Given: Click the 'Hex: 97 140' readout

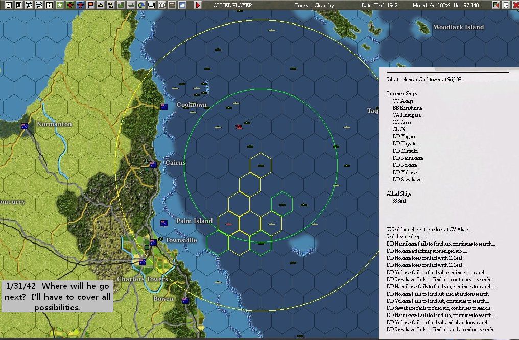Looking at the screenshot, I should click(466, 5).
